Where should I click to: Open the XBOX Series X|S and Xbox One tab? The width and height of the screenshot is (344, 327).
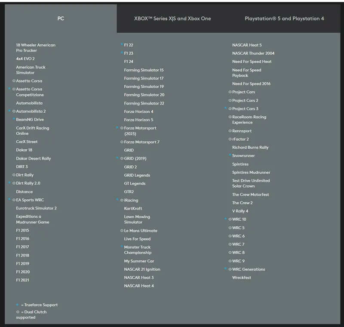(x=172, y=19)
